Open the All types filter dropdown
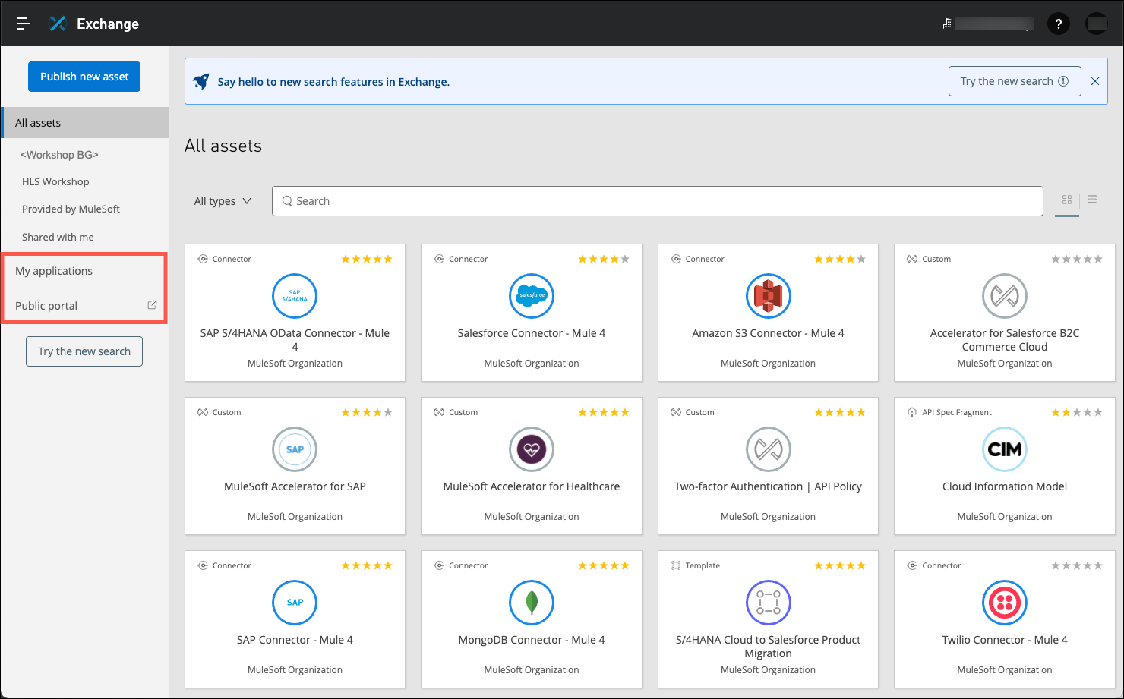This screenshot has width=1124, height=699. [223, 201]
